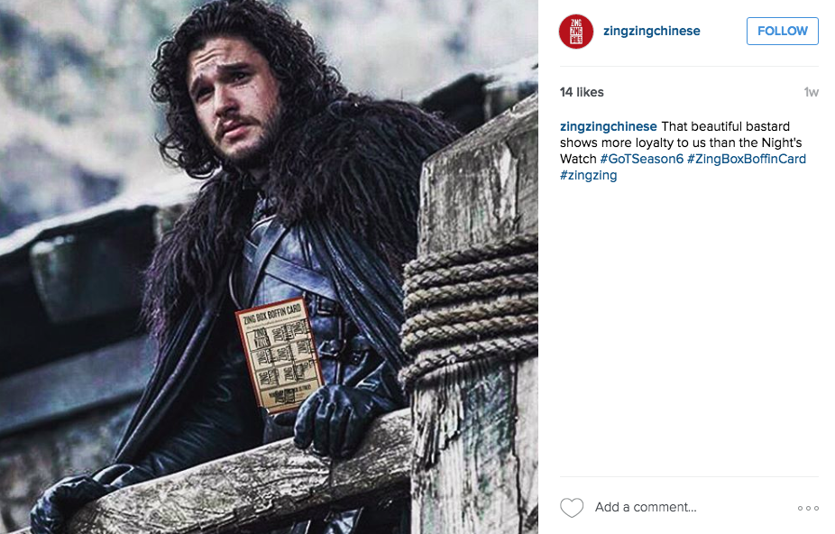Open the zingzingchinese username in the header
This screenshot has height=534, width=835.
click(x=651, y=31)
